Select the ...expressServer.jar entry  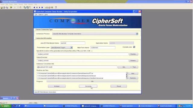(81, 76)
